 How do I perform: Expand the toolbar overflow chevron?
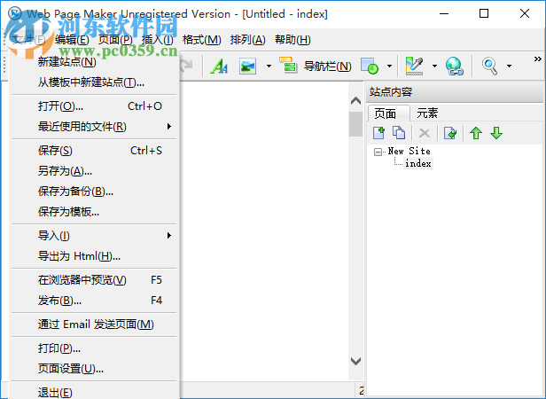[538, 59]
